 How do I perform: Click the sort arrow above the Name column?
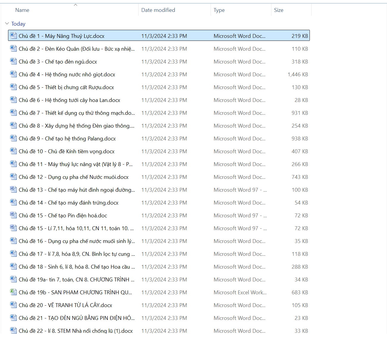[75, 5]
